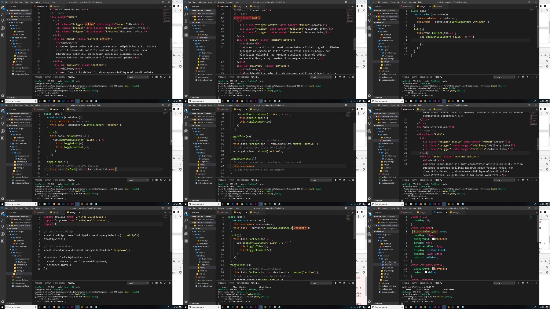The height and width of the screenshot is (309, 550).
Task: Open the white color swatch in tabs.css
Action: click(426, 272)
